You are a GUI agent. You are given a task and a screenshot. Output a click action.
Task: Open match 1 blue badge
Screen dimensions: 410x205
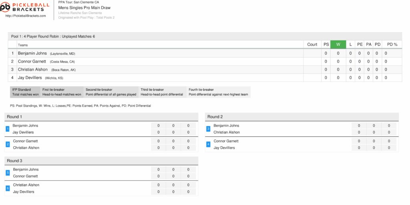tap(8, 129)
